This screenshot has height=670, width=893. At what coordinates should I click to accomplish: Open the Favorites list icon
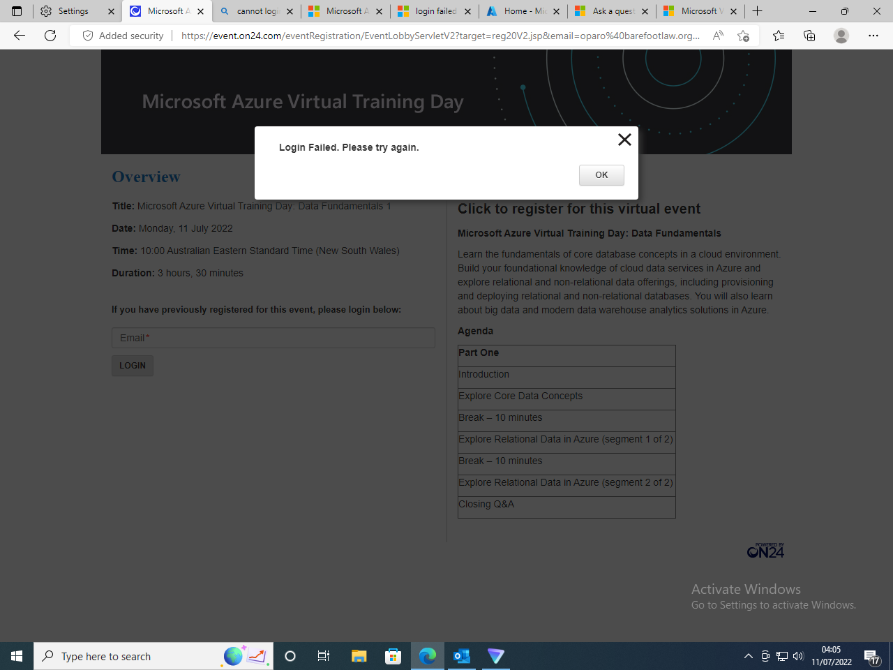(779, 36)
